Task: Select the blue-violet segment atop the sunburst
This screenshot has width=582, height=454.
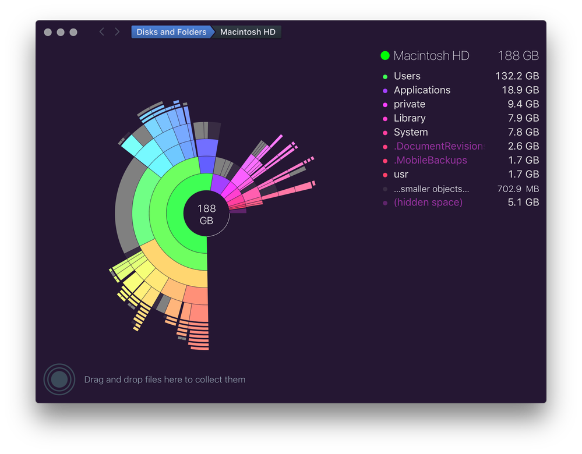Action: click(207, 148)
